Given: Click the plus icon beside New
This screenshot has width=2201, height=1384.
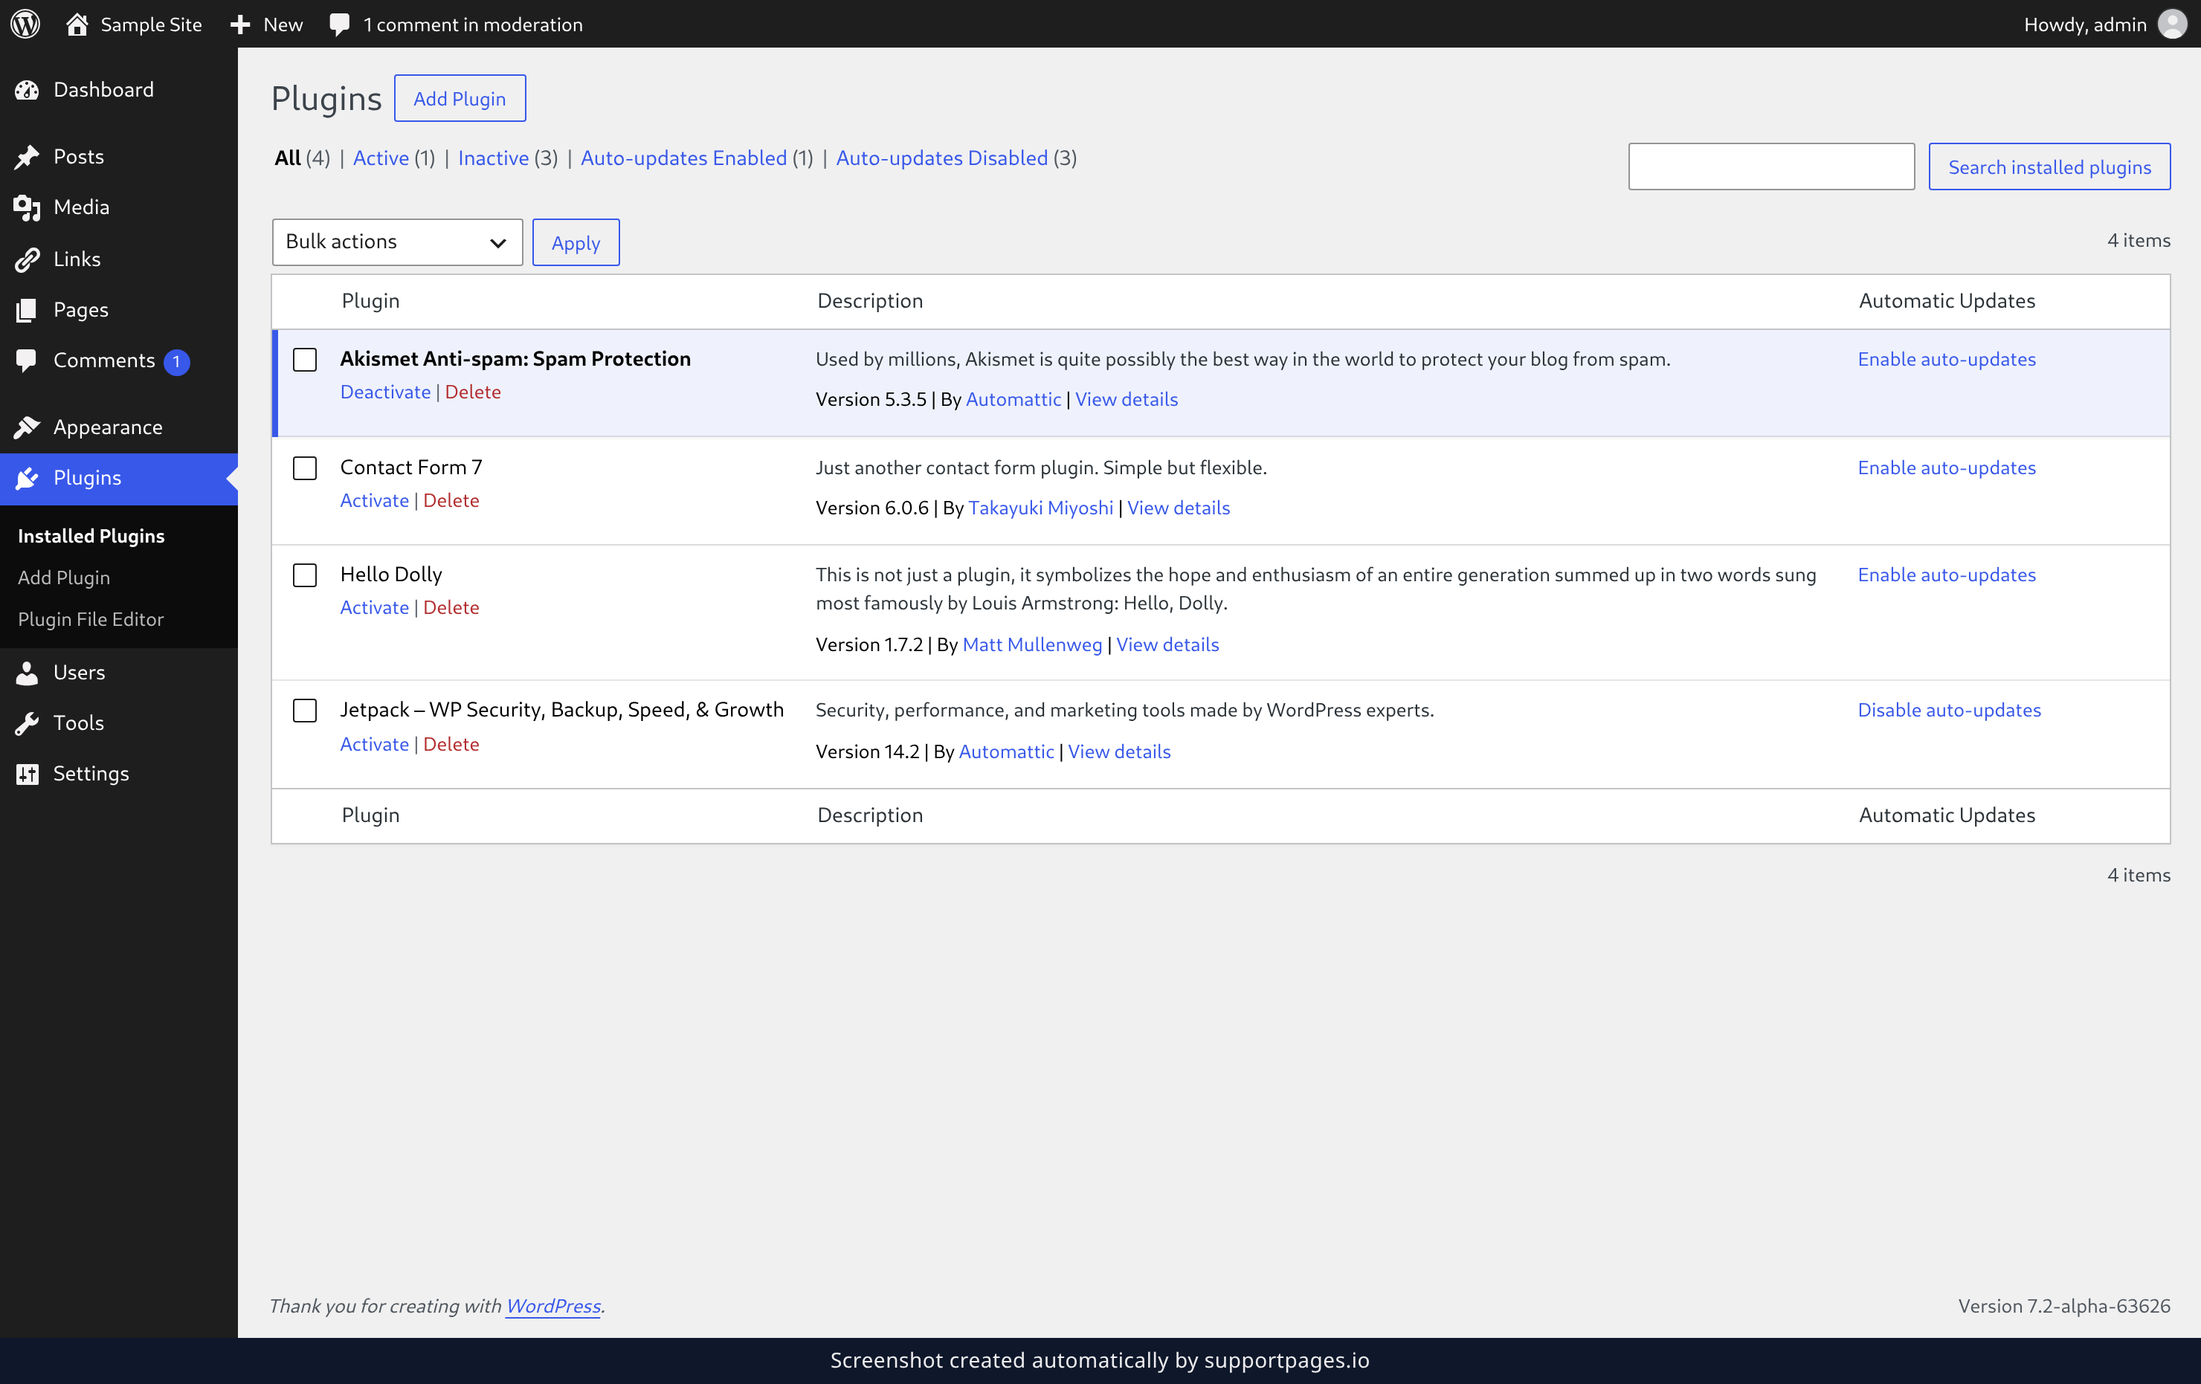Looking at the screenshot, I should coord(240,25).
